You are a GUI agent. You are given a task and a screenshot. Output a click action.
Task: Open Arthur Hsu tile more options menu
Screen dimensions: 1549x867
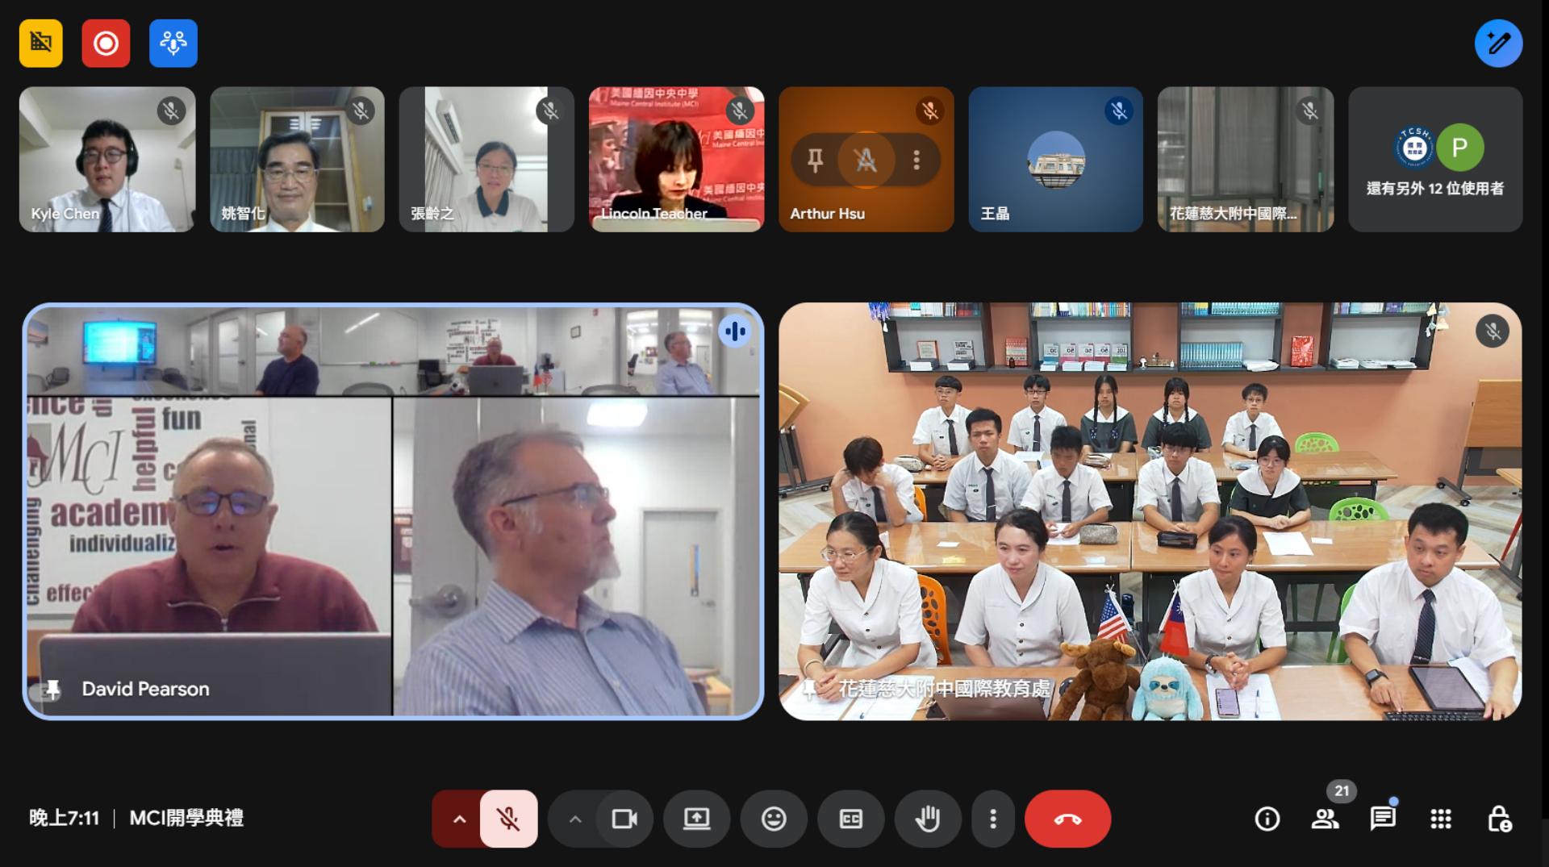pos(916,160)
